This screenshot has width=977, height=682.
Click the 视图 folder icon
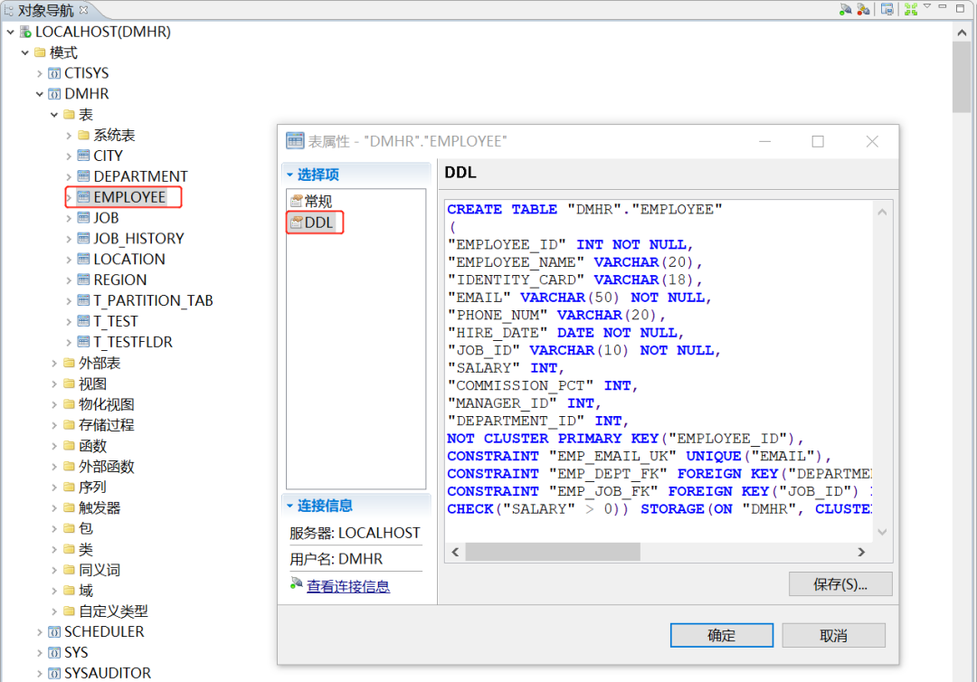[69, 383]
